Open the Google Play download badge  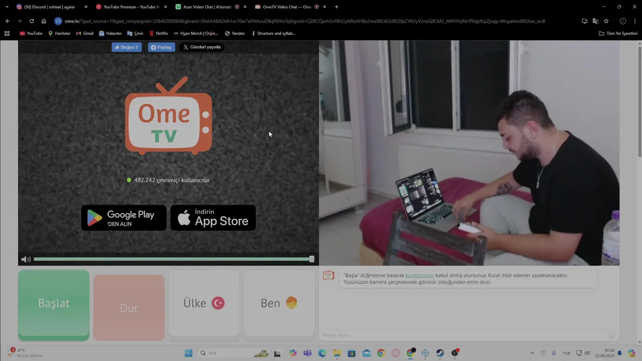coord(124,218)
